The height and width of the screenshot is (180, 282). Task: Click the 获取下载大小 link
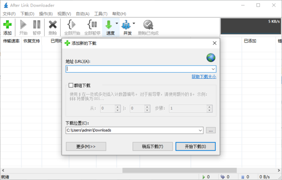(204, 77)
